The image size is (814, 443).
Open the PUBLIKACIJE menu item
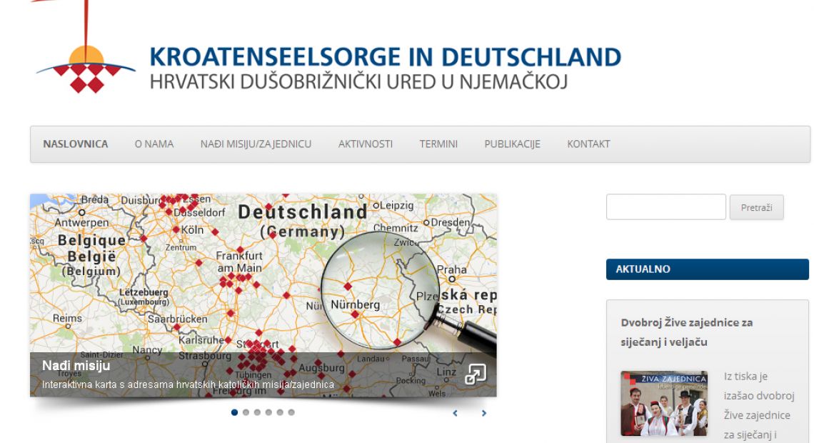(x=513, y=144)
